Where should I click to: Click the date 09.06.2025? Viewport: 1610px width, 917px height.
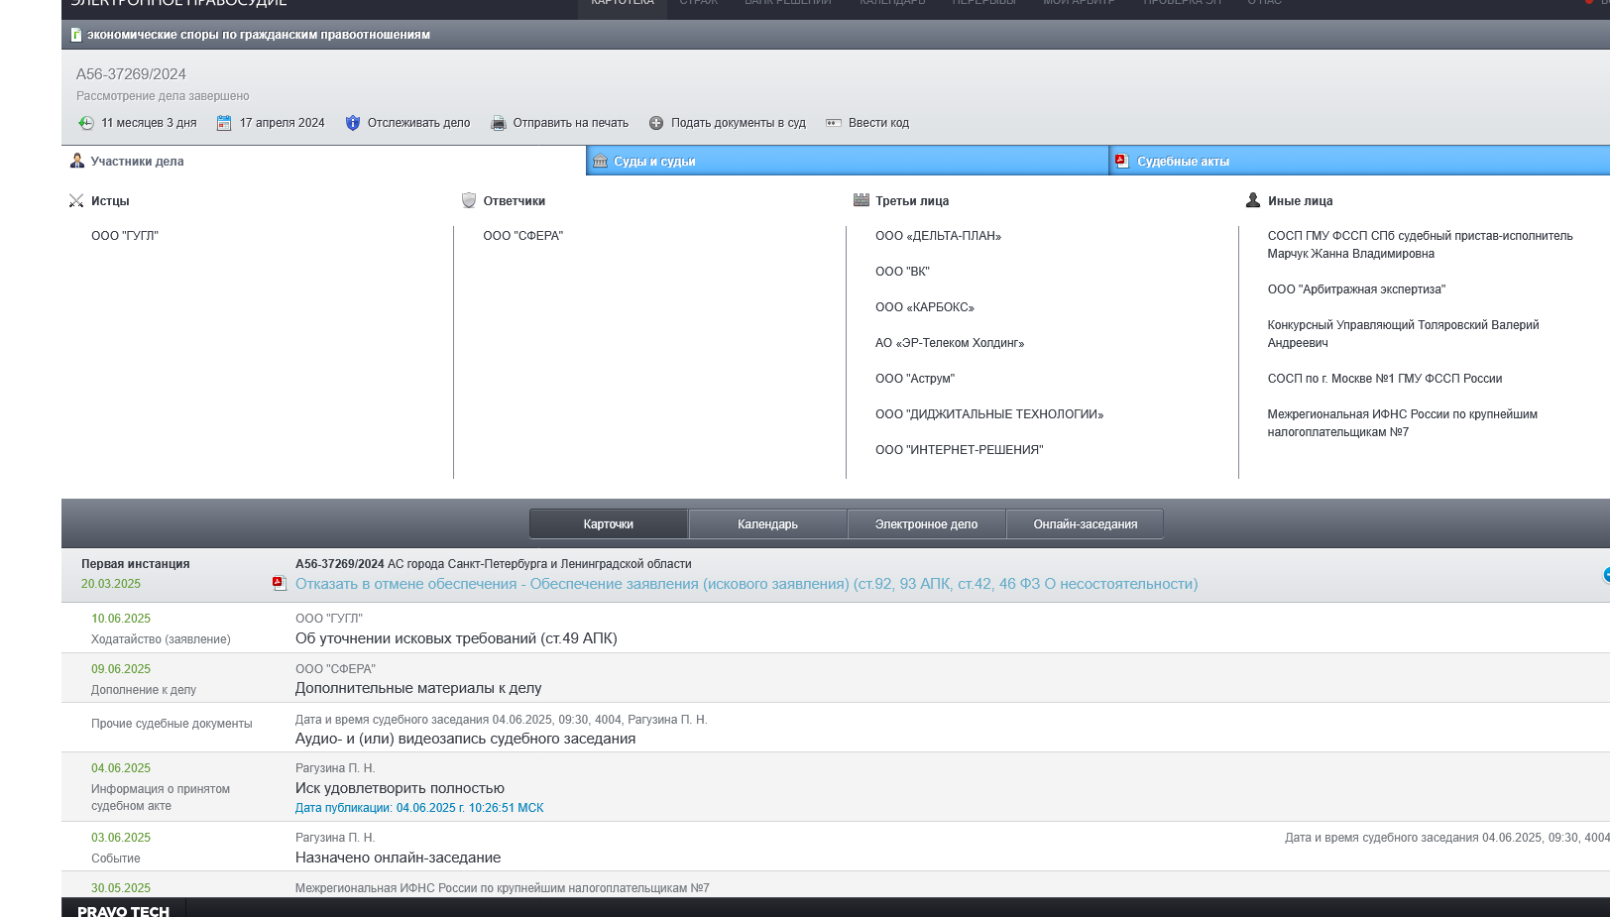pyautogui.click(x=121, y=669)
